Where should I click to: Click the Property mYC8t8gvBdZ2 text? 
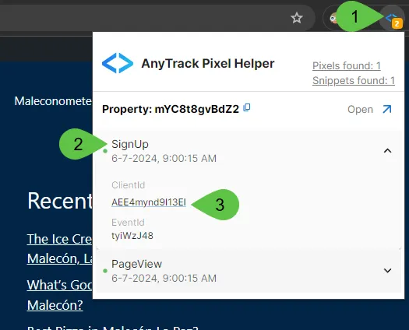pyautogui.click(x=171, y=109)
